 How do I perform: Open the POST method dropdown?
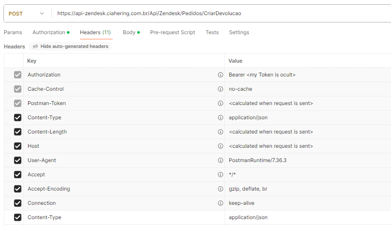[x=26, y=13]
